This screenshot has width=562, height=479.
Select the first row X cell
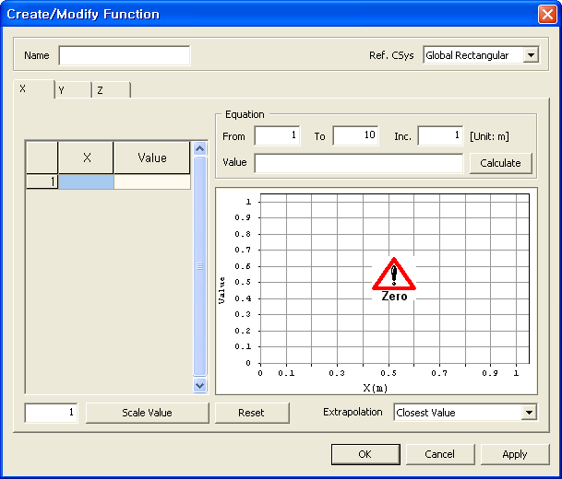click(x=86, y=182)
